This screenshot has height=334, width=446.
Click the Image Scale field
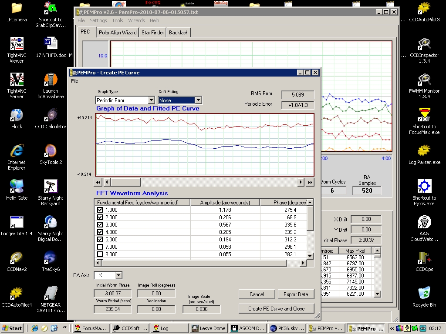pos(201,309)
